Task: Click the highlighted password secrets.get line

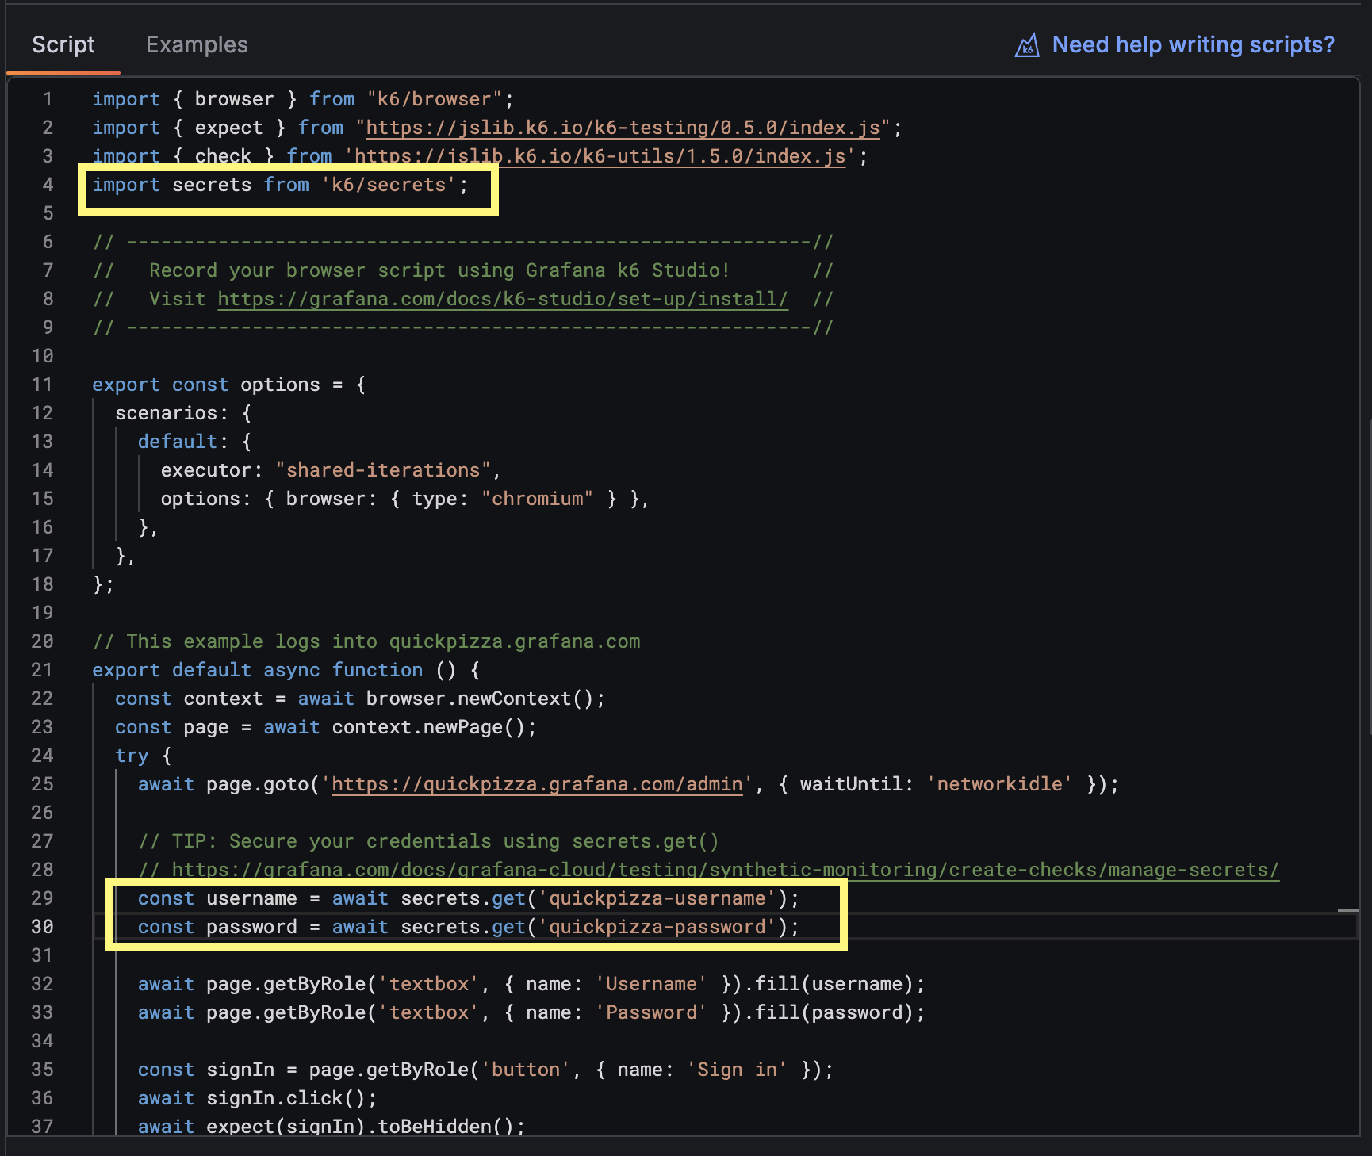Action: [468, 926]
